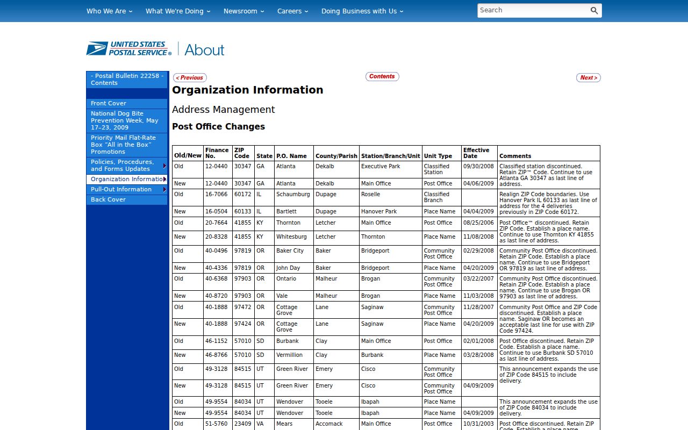Go to the Previous page button
Viewport: 688px width, 430px height.
[190, 78]
